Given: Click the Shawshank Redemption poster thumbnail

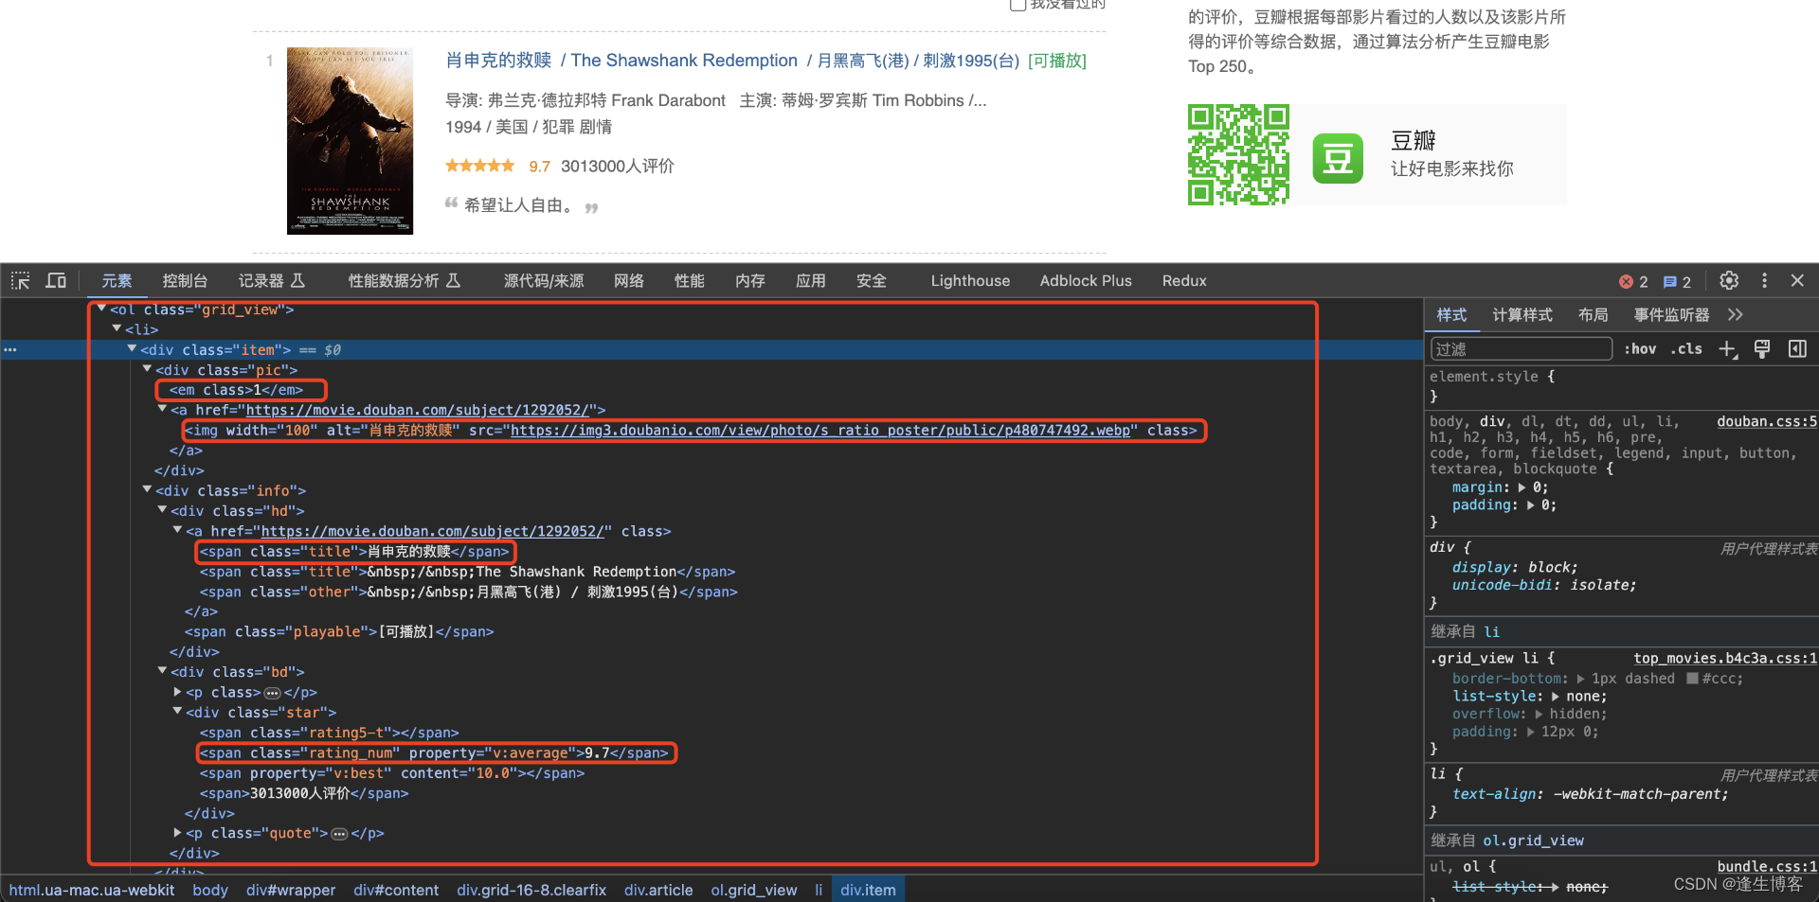Looking at the screenshot, I should [x=350, y=140].
